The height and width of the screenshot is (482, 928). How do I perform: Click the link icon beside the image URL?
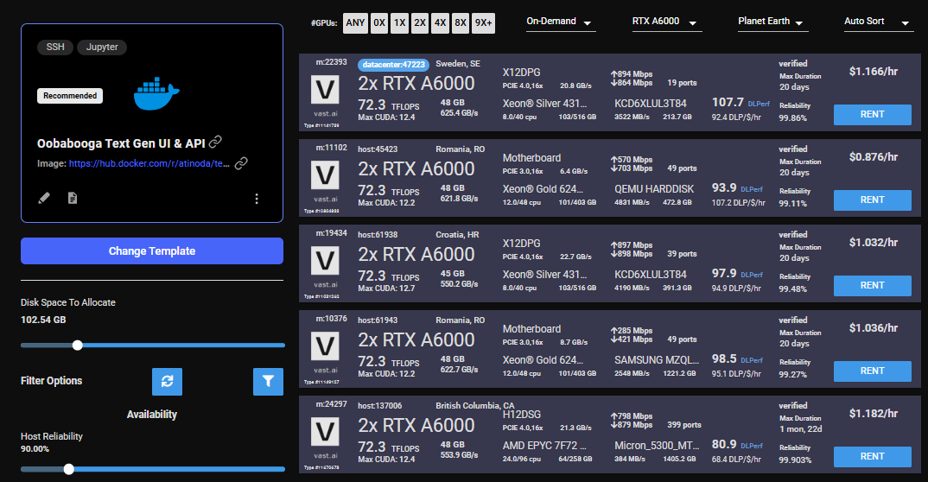241,163
